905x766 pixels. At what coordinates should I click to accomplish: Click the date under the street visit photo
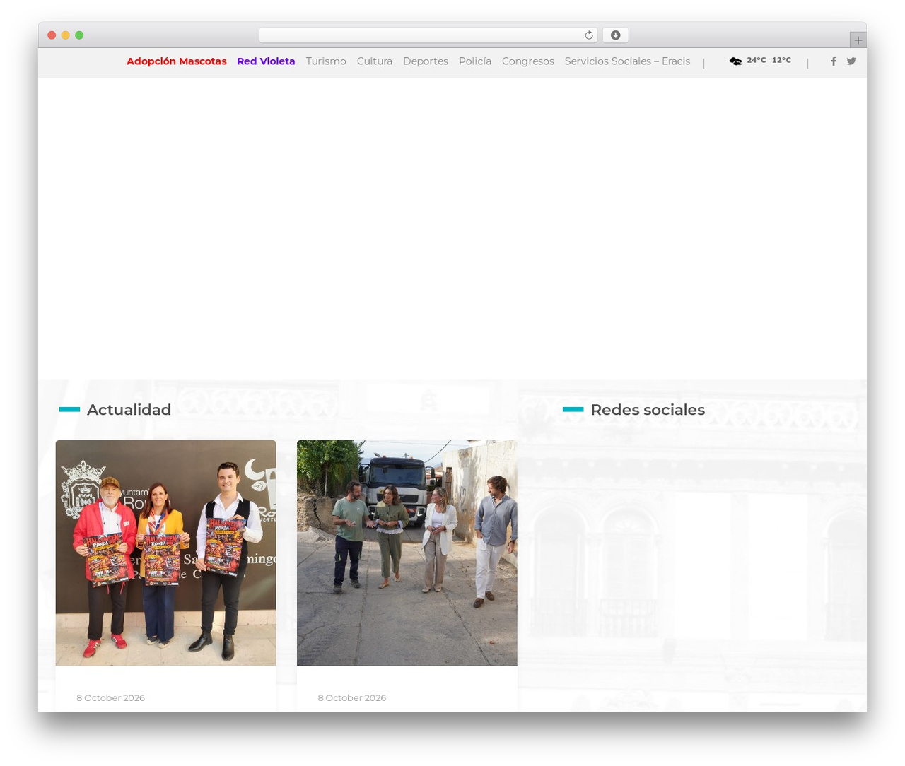[x=352, y=698]
